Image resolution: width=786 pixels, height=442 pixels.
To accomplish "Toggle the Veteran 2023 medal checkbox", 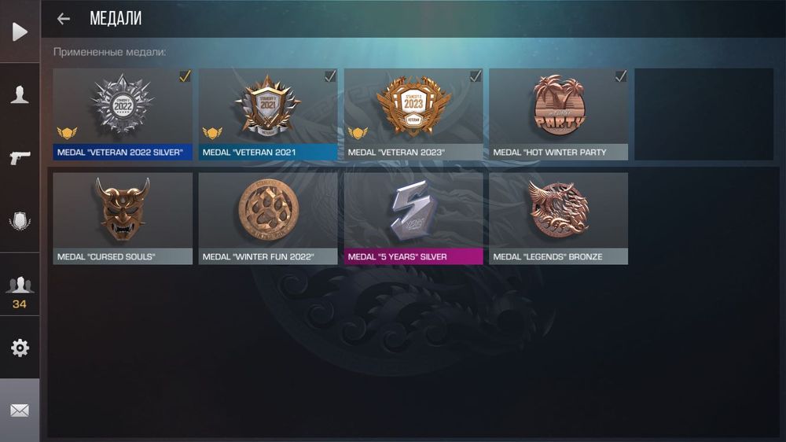I will pos(476,76).
